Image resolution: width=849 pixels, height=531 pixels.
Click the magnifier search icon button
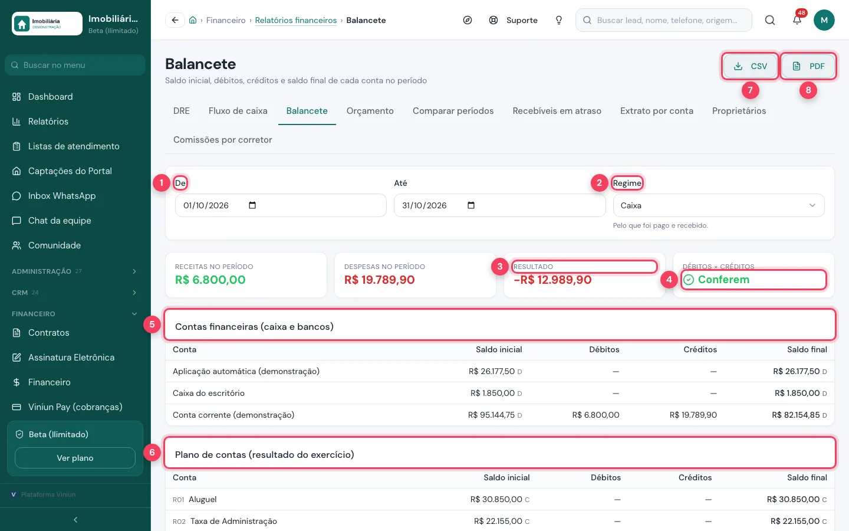(x=770, y=20)
